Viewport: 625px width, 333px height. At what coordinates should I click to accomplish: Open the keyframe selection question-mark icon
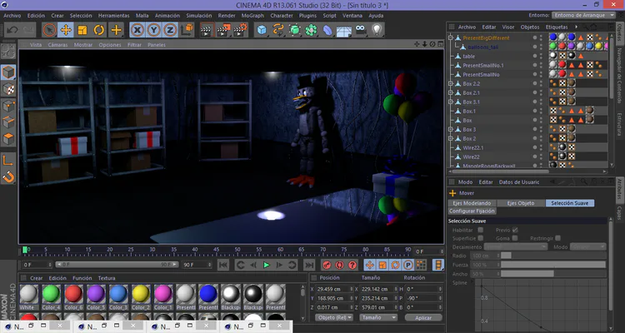(x=352, y=265)
